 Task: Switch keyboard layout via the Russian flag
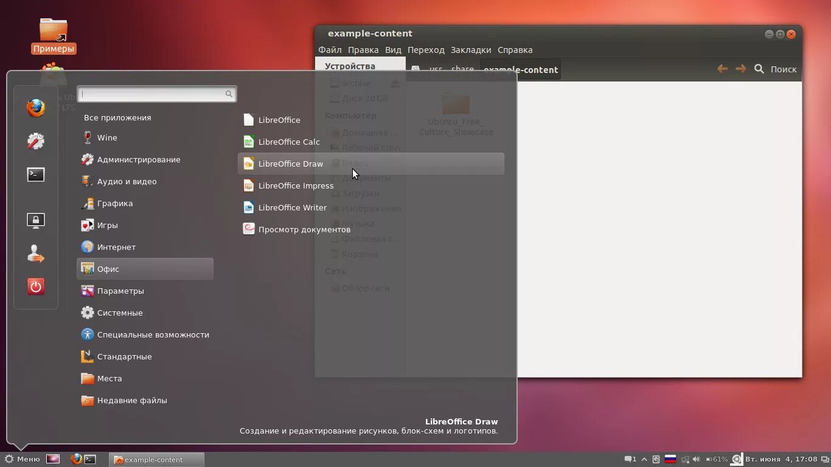(671, 459)
